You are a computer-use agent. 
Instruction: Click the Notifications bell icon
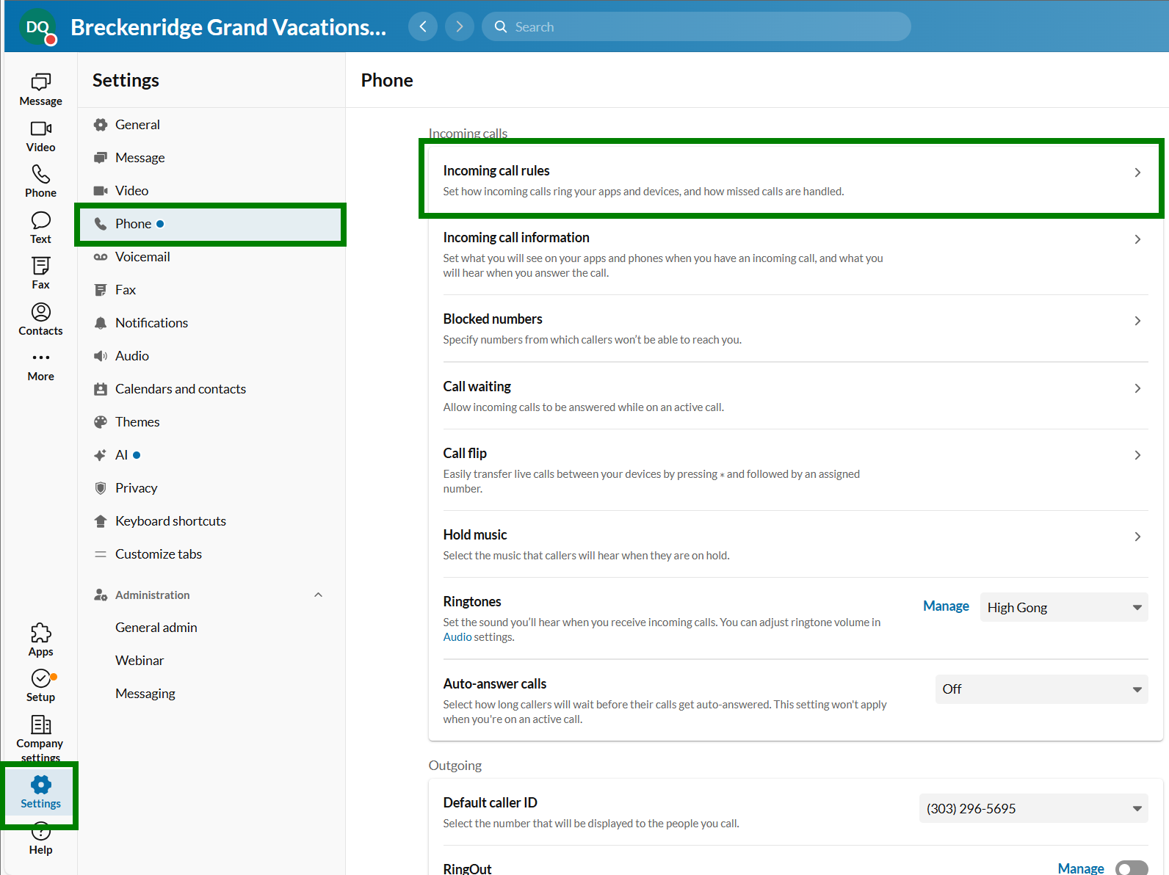[101, 323]
